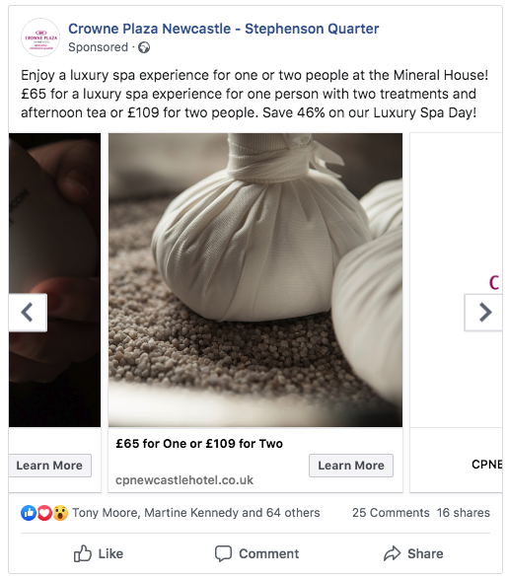Click the wow face reaction icon
Image resolution: width=508 pixels, height=579 pixels.
pyautogui.click(x=60, y=513)
